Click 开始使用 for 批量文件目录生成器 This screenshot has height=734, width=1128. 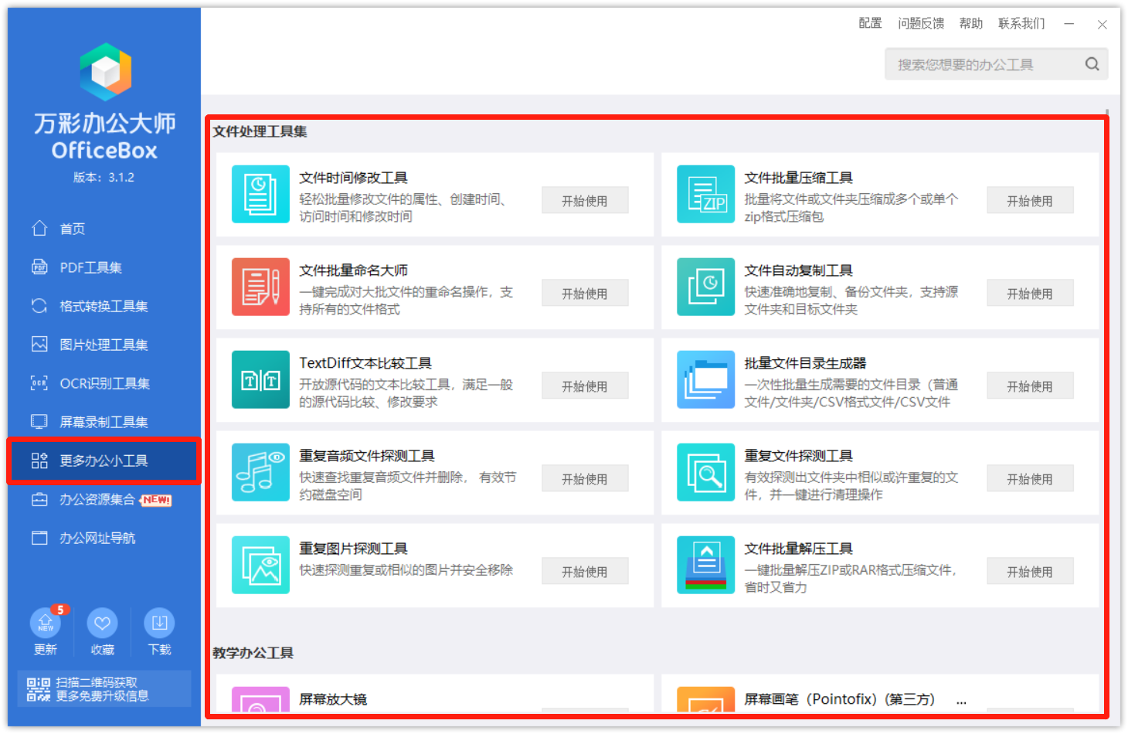(1030, 386)
